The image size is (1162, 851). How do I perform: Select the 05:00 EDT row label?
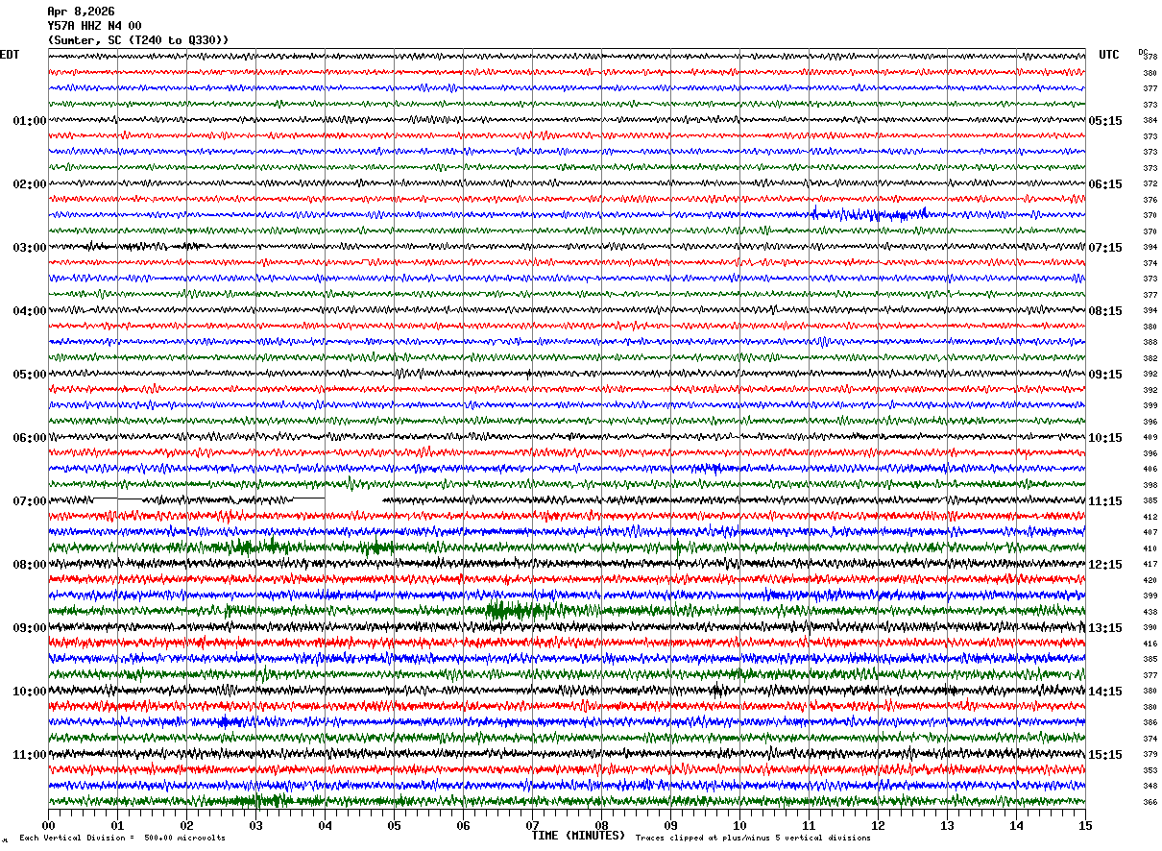tap(30, 375)
